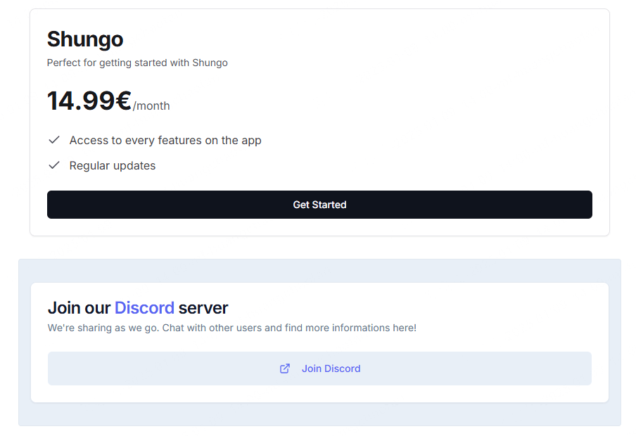Click the Get Started button

click(319, 205)
